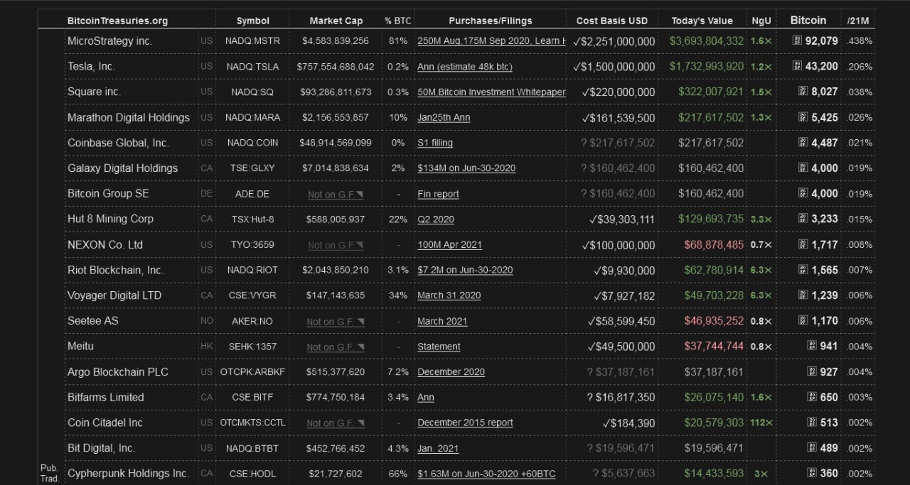
Task: Click the Bitcoin symbol icon beside 8,027
Action: click(803, 92)
